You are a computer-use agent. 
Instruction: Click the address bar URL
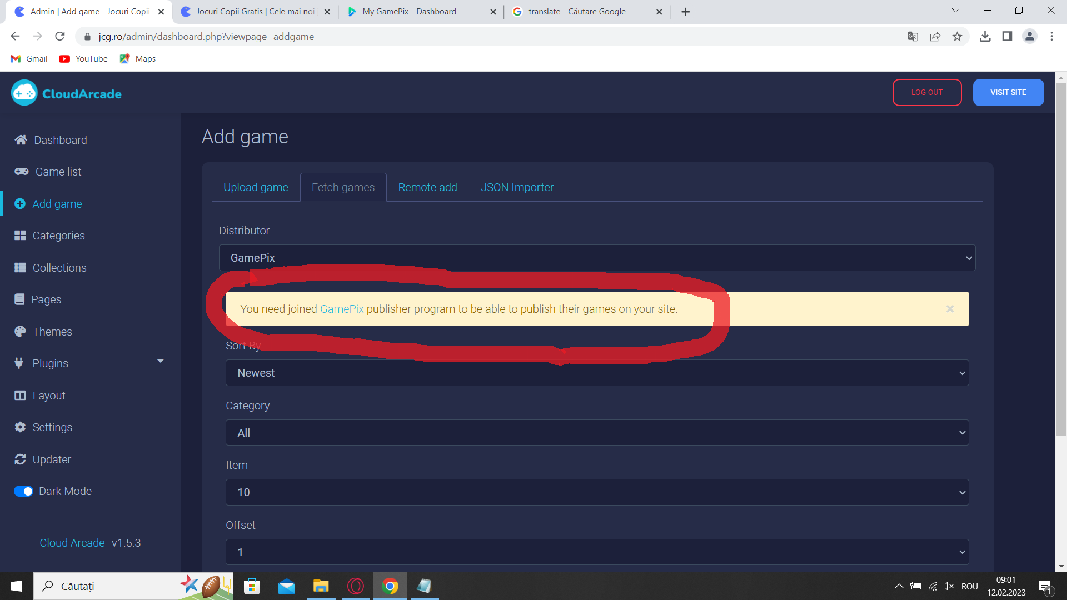pyautogui.click(x=206, y=37)
